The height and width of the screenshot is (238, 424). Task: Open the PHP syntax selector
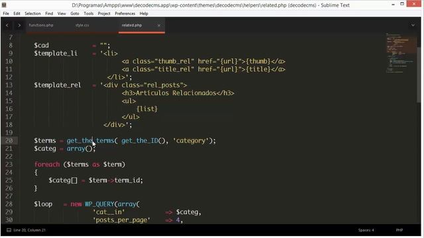click(399, 230)
